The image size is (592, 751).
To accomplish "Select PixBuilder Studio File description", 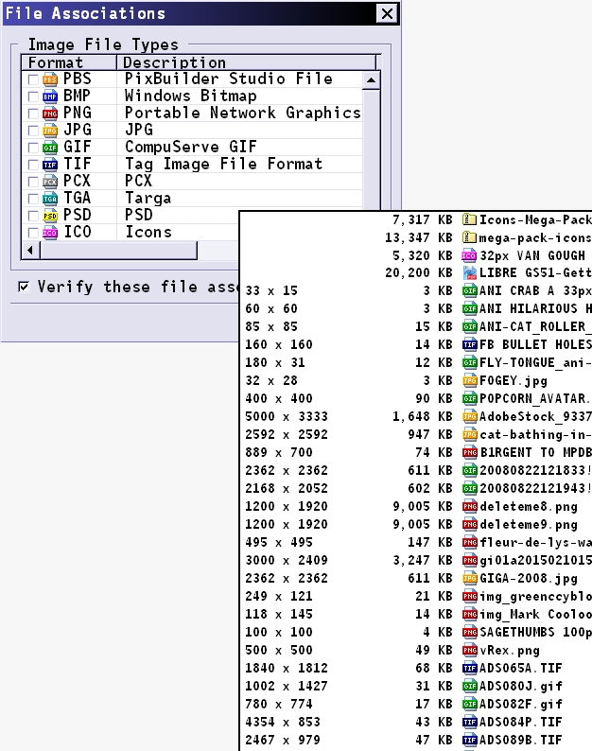I will 229,79.
